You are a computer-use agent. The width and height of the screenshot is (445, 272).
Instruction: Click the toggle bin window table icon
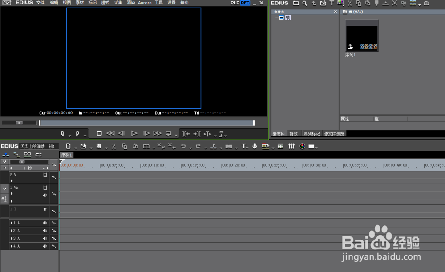280,146
